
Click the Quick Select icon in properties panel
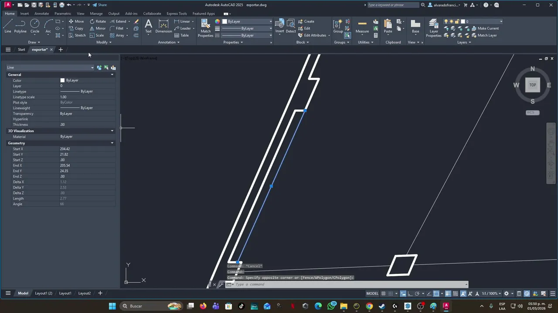pyautogui.click(x=113, y=67)
